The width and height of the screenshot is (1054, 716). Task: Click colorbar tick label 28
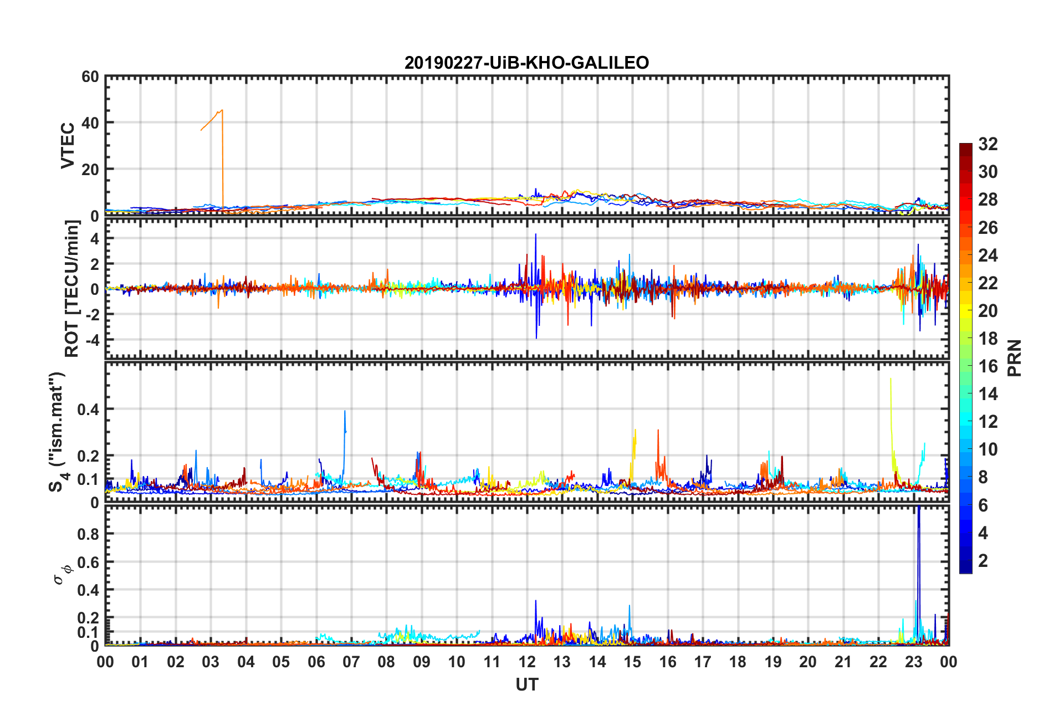988,200
